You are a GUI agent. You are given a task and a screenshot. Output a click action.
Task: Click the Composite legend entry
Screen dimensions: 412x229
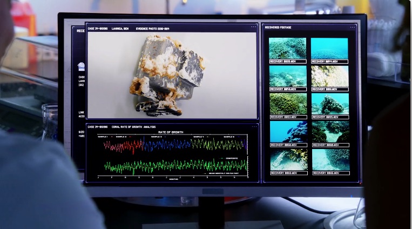(232, 159)
